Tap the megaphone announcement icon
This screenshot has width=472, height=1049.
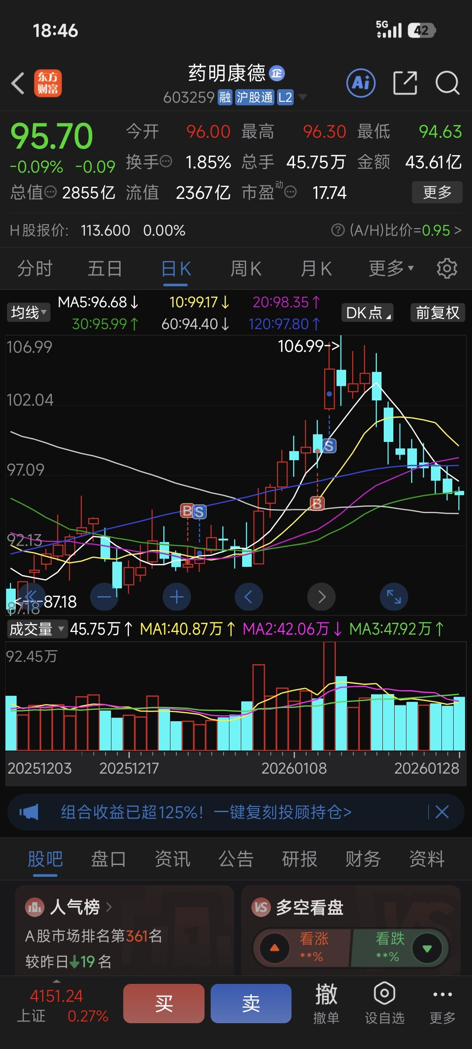29,812
